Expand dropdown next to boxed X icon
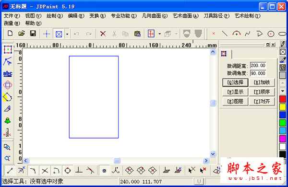 67,34
